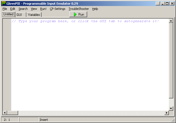The height and width of the screenshot is (123, 176).
Task: Click the horizontal scrollbar right arrow
Action: (x=167, y=113)
